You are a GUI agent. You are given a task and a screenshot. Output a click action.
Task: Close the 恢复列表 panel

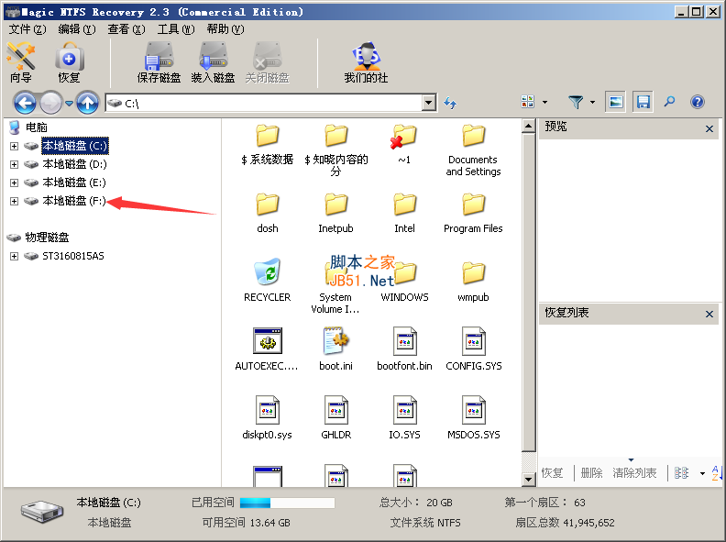tap(709, 314)
